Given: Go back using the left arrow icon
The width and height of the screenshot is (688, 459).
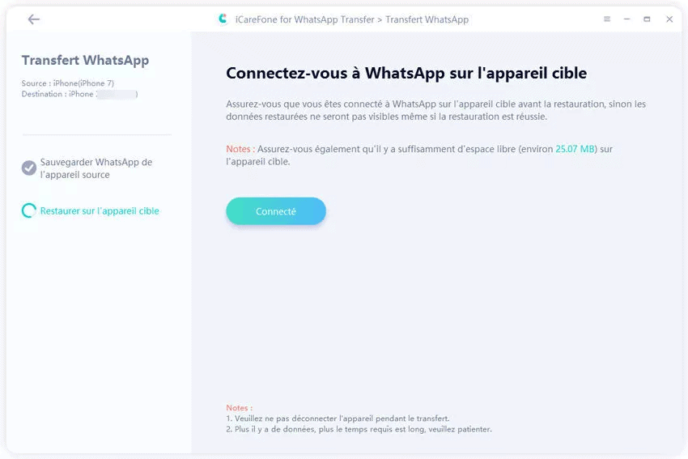Looking at the screenshot, I should point(34,19).
